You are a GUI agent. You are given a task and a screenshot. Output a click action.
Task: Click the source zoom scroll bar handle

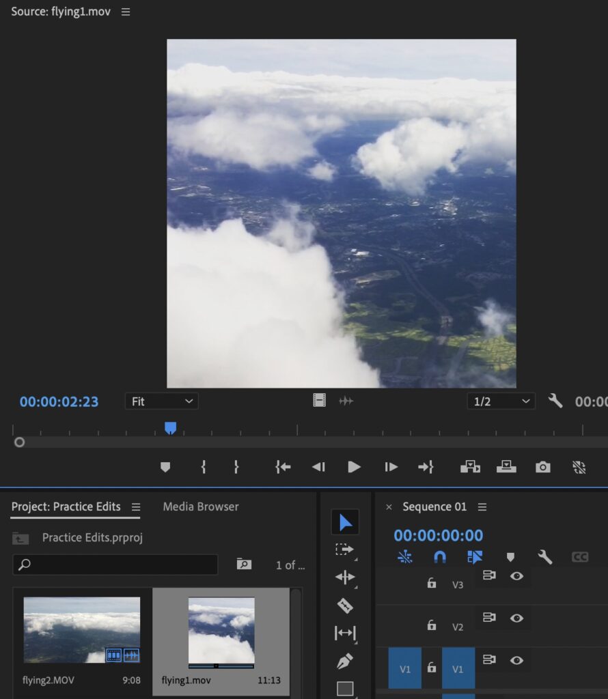pyautogui.click(x=19, y=442)
